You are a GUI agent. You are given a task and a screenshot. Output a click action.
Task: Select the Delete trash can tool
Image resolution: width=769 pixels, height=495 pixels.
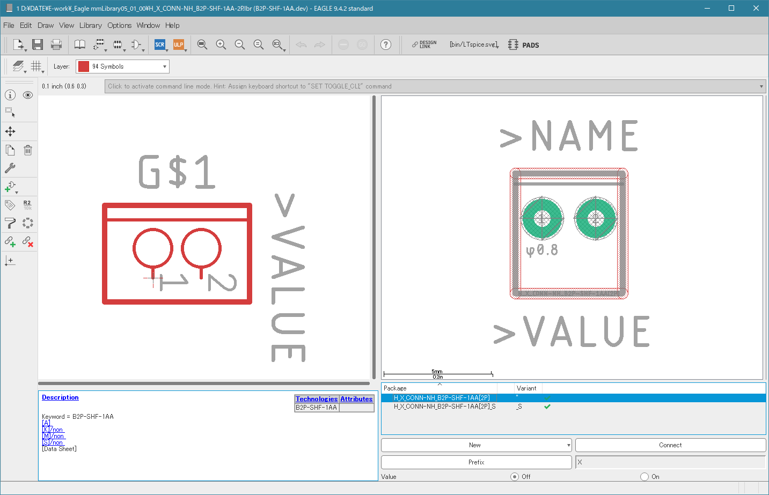pos(28,150)
